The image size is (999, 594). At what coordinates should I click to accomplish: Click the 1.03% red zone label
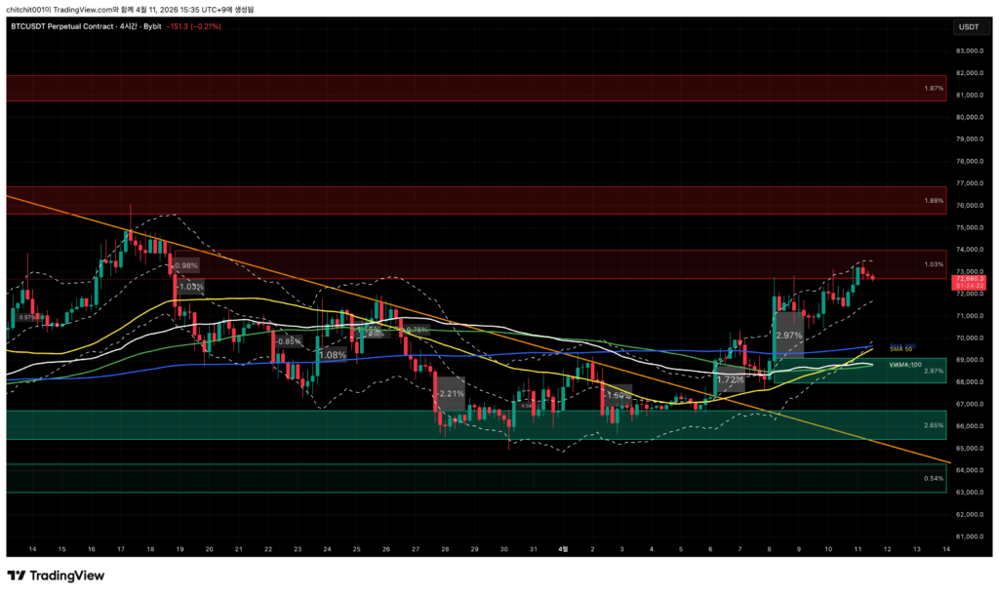pyautogui.click(x=933, y=264)
